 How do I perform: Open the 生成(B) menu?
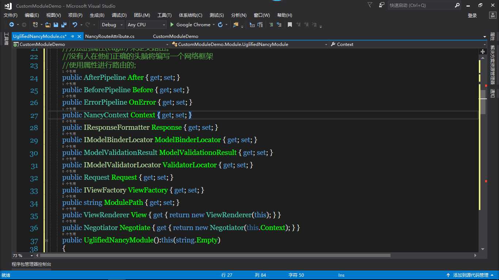coord(97,15)
